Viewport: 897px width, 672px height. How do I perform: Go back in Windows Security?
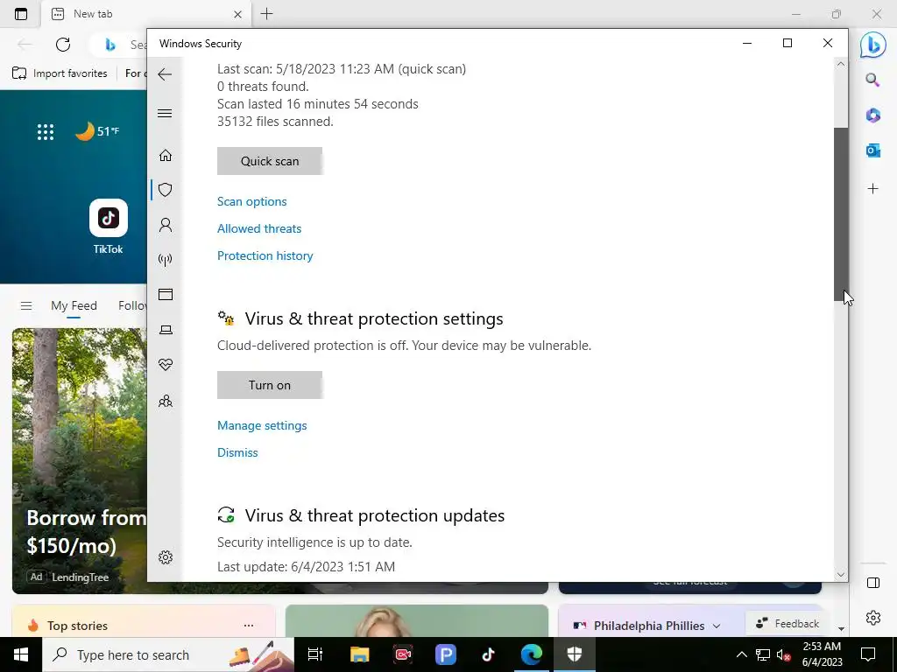coord(165,74)
